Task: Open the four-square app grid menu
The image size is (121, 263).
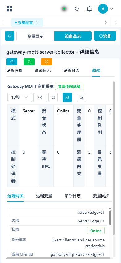Action: point(10,9)
